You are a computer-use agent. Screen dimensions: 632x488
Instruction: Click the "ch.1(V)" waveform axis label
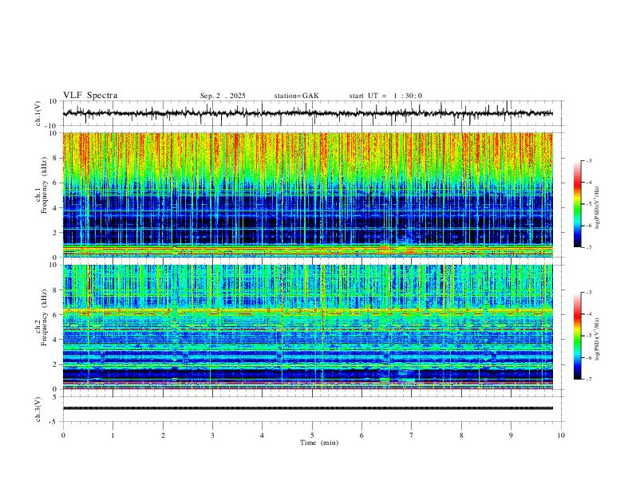[x=38, y=113]
